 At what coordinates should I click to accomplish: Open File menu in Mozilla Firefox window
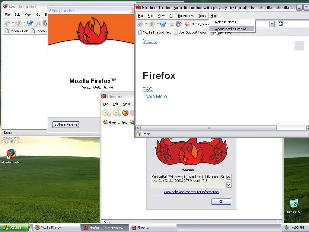pos(7,14)
